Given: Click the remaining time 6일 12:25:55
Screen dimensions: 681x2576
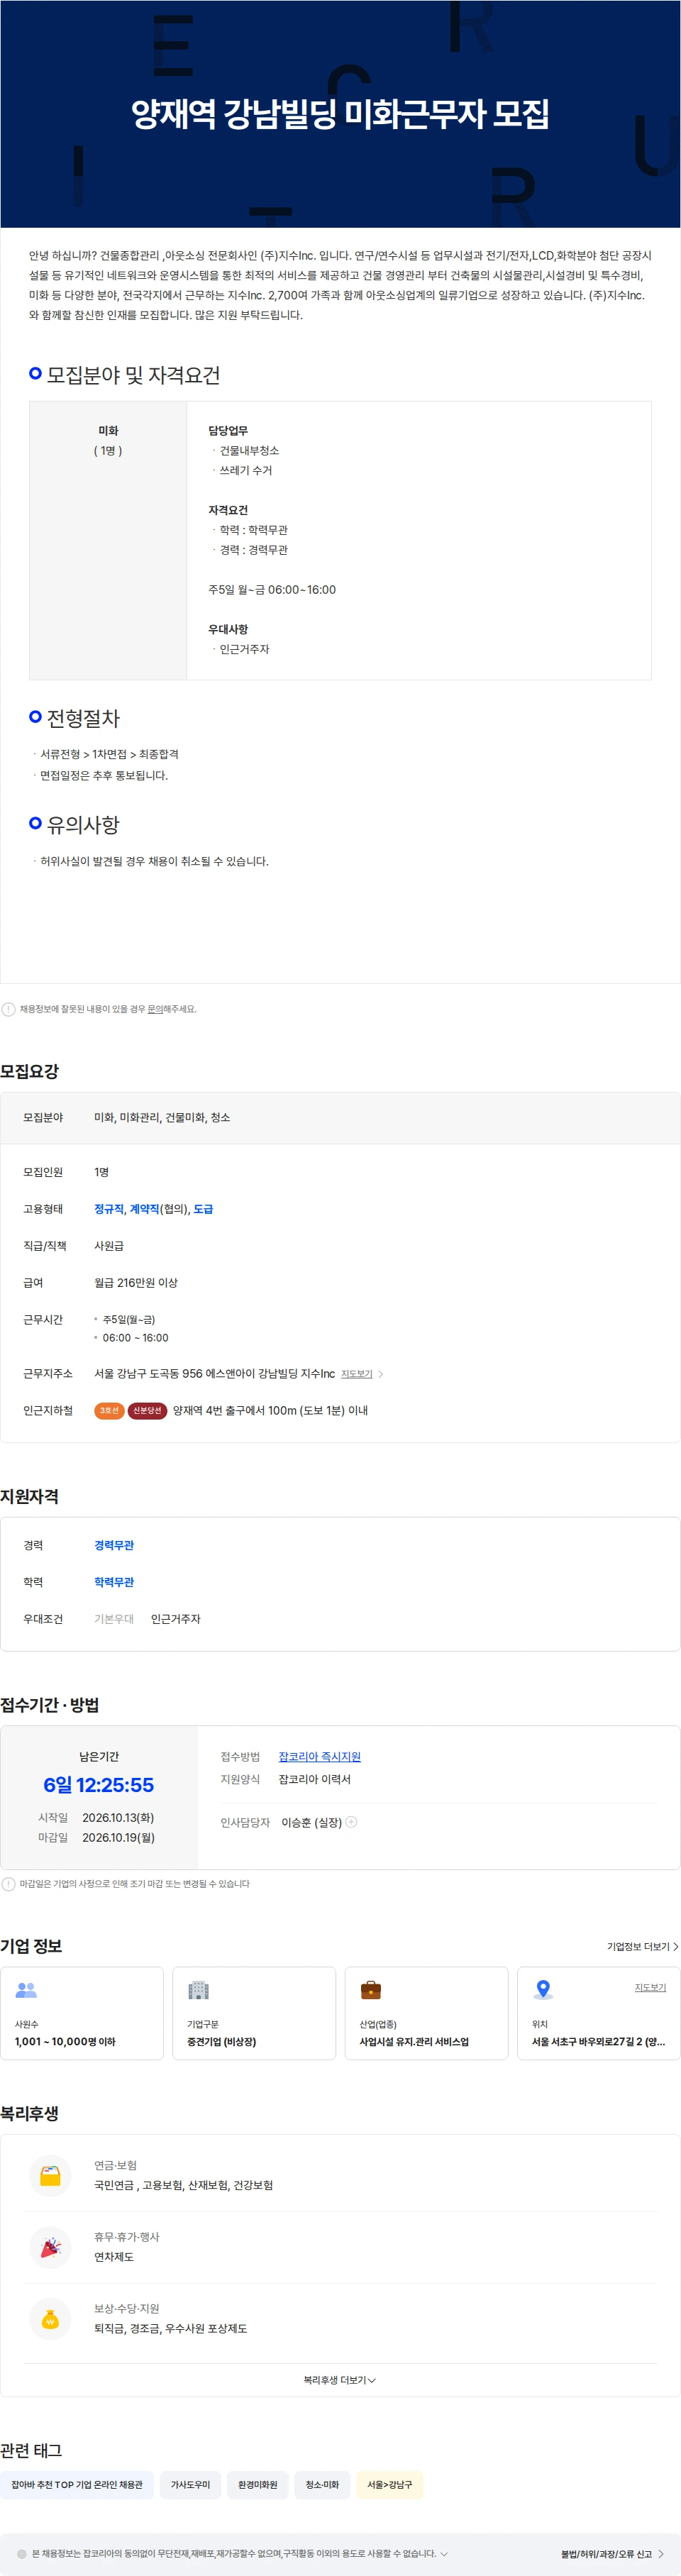Looking at the screenshot, I should click(x=99, y=1785).
